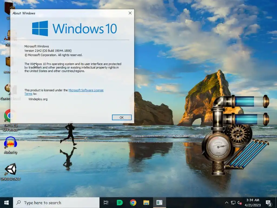Click the Windows 10 logo in dialog
The width and height of the screenshot is (277, 208).
74,28
